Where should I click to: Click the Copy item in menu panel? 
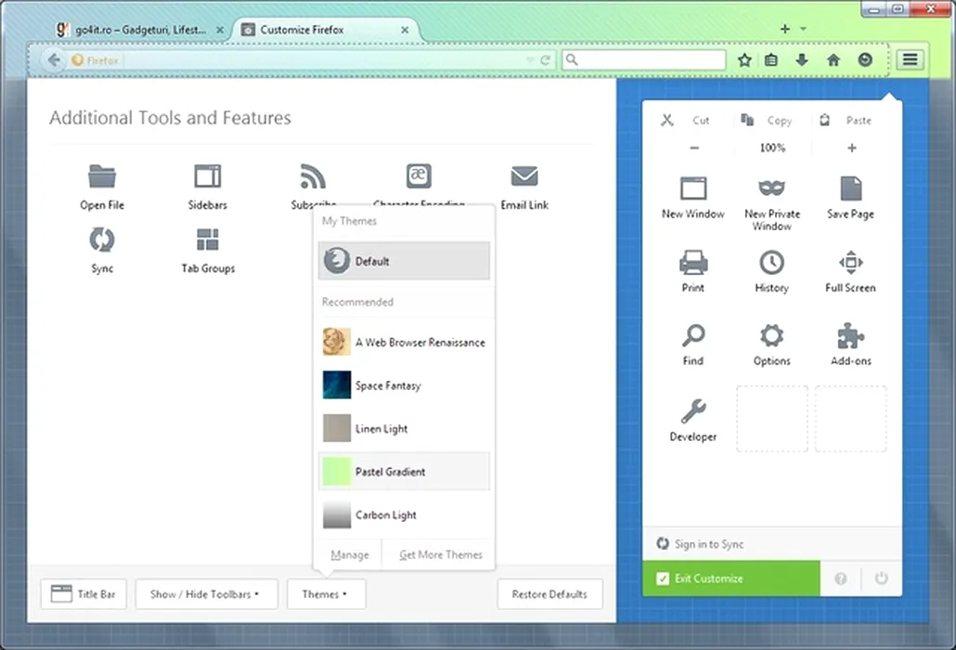pyautogui.click(x=767, y=120)
